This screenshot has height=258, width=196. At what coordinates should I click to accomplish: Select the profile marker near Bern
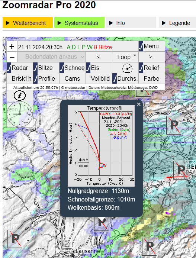point(181,170)
